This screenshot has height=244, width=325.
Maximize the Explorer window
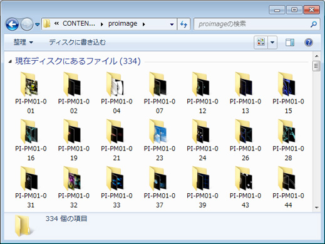pyautogui.click(x=294, y=9)
